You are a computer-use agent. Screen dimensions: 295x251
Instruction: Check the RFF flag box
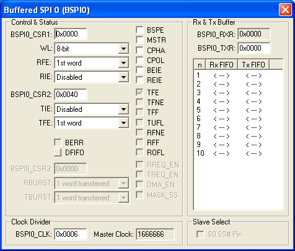[x=139, y=142]
